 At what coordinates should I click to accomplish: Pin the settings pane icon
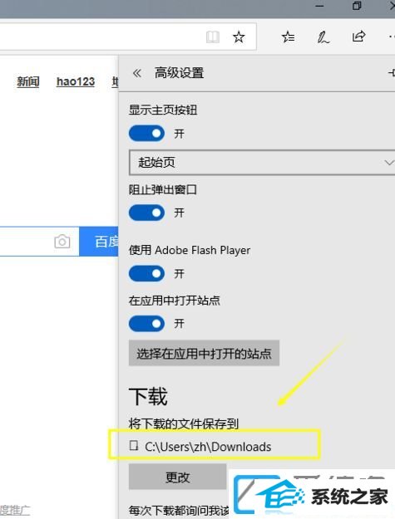point(392,72)
